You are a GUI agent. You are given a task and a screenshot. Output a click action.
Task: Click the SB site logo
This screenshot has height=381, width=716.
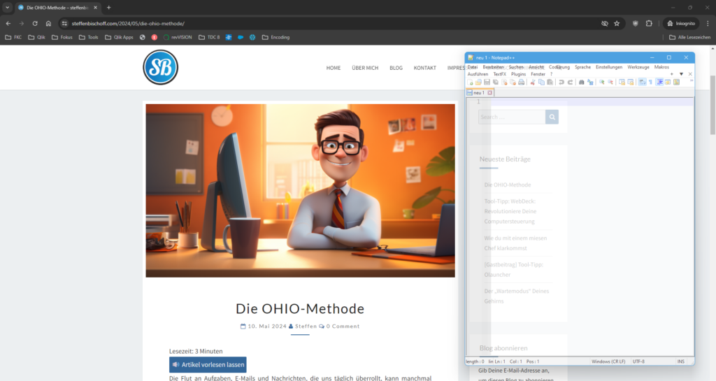tap(160, 68)
